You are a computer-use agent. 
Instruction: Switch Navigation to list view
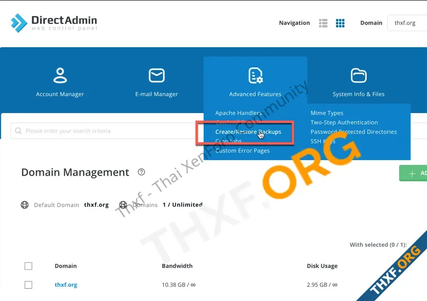[x=323, y=23]
